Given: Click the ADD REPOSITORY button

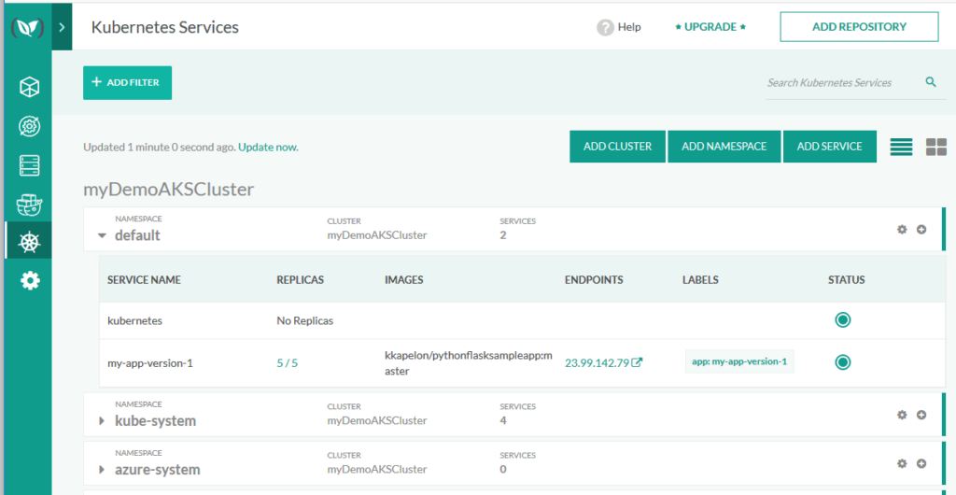Looking at the screenshot, I should [x=859, y=27].
